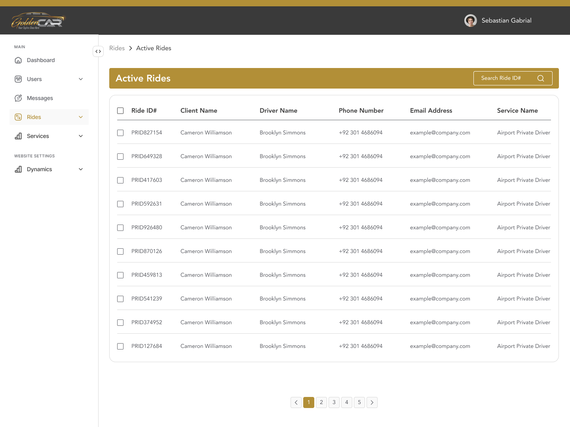This screenshot has width=570, height=427.
Task: Expand the Dynamics dropdown chevron
Action: (81, 169)
